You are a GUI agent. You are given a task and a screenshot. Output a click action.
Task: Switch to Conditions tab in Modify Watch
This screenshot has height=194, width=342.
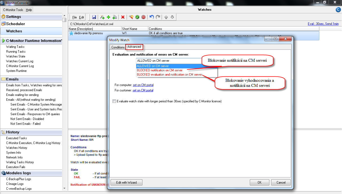click(x=118, y=47)
